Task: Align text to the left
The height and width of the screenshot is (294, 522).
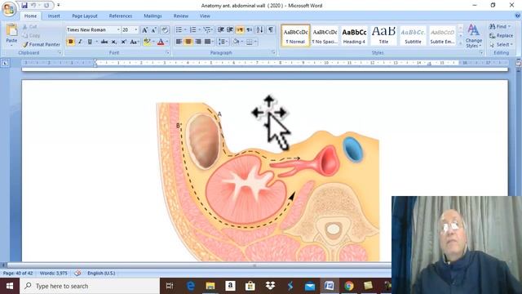Action: [x=179, y=42]
